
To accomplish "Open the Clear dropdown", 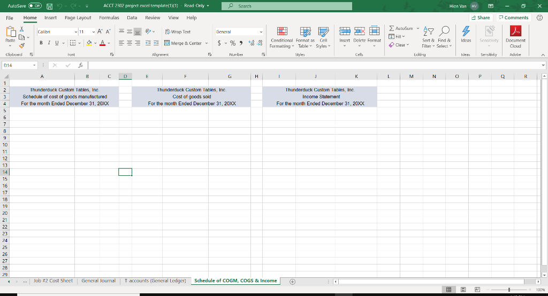I will click(399, 45).
